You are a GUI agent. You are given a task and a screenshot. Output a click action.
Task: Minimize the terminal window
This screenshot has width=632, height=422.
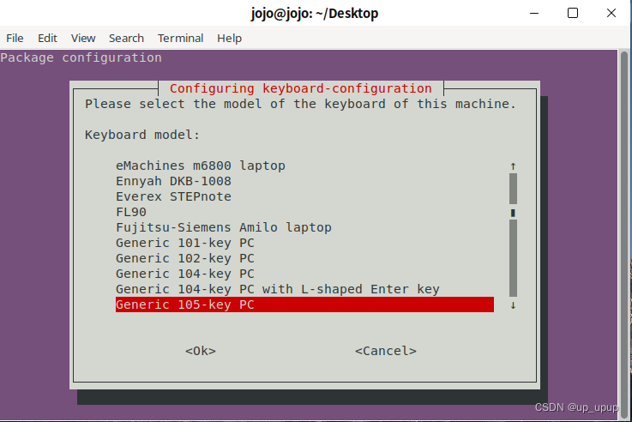(x=534, y=14)
